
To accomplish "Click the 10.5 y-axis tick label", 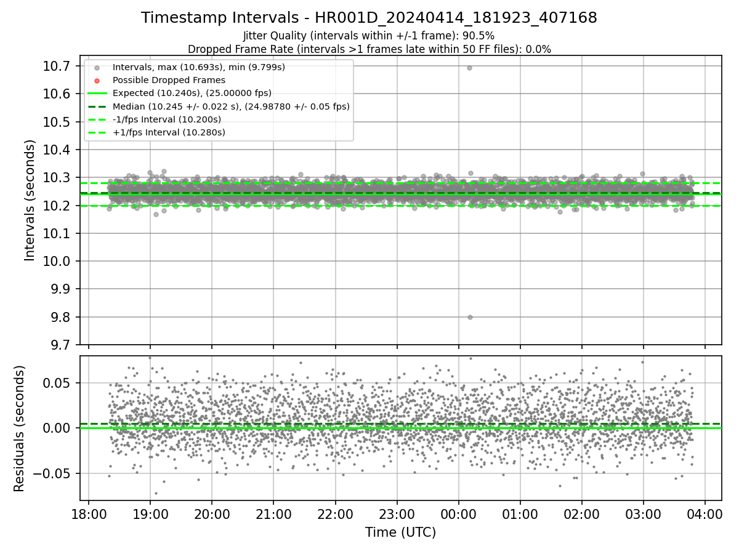I will [56, 122].
